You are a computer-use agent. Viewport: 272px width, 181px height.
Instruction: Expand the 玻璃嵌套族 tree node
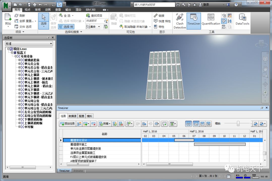(19, 60)
